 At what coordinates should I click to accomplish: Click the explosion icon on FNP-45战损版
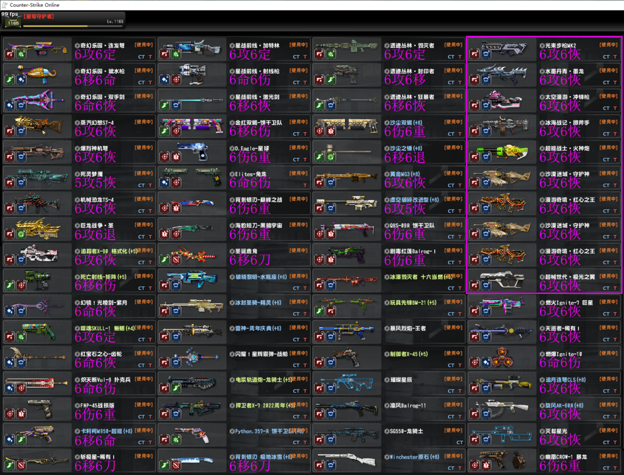[21, 413]
